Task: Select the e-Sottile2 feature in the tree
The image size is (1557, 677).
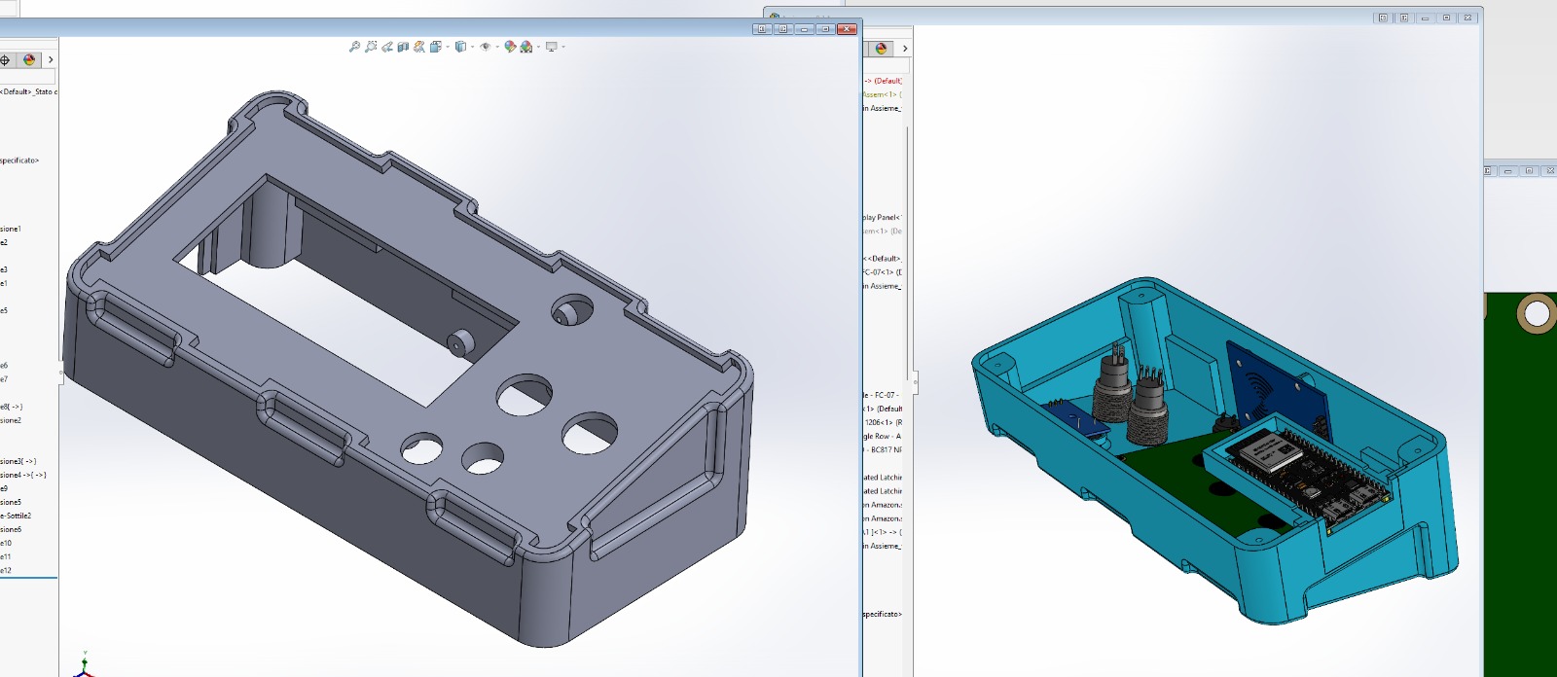Action: [x=16, y=517]
